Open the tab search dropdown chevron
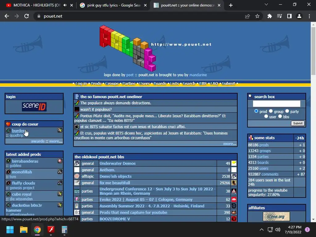 (x=266, y=4)
